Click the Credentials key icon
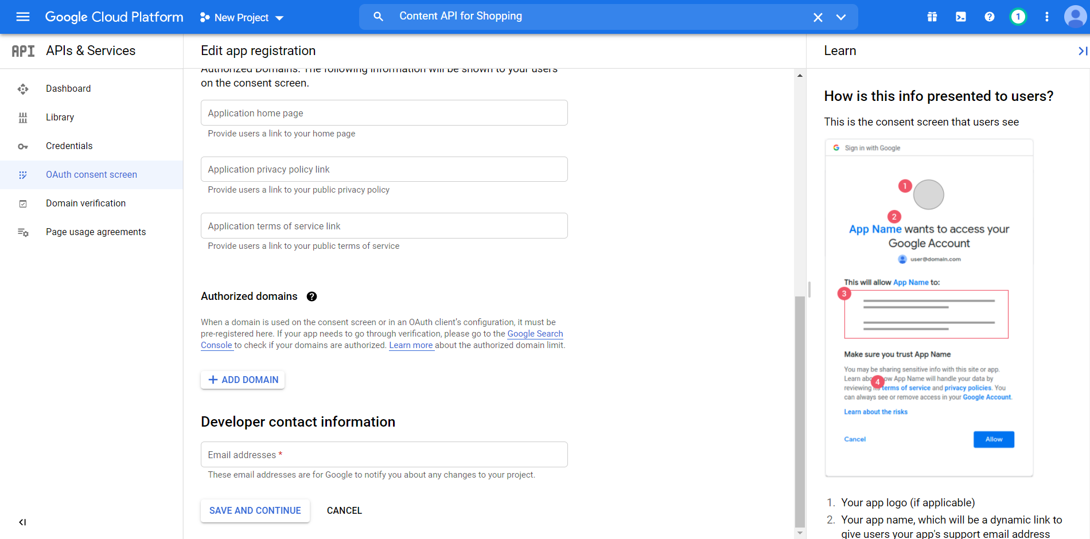Viewport: 1090px width, 539px height. coord(23,147)
